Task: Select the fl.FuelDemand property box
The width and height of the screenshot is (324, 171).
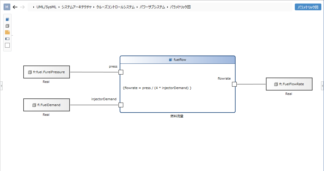Action: pos(47,105)
